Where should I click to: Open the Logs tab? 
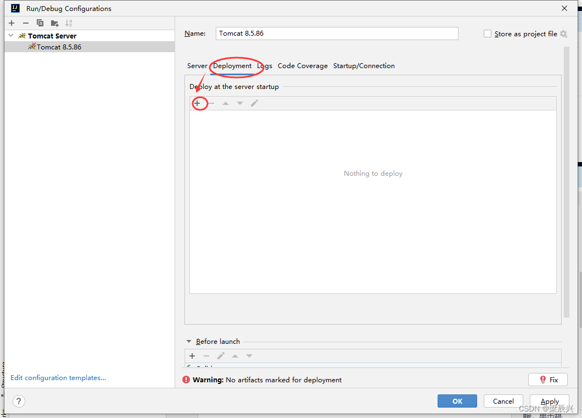pos(265,66)
